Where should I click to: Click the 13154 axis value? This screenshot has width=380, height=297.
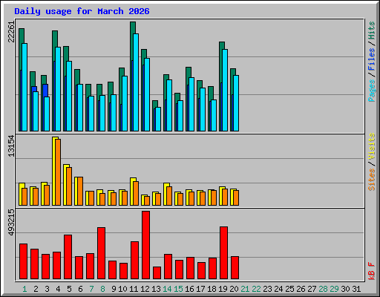(11, 146)
